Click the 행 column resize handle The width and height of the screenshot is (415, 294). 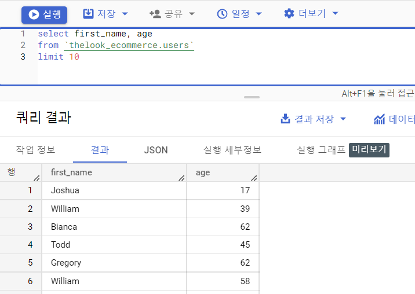point(37,178)
